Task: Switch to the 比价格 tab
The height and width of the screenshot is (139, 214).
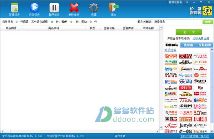Action: coord(188,45)
